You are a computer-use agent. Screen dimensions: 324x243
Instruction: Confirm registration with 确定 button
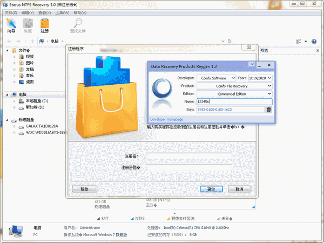point(211,189)
